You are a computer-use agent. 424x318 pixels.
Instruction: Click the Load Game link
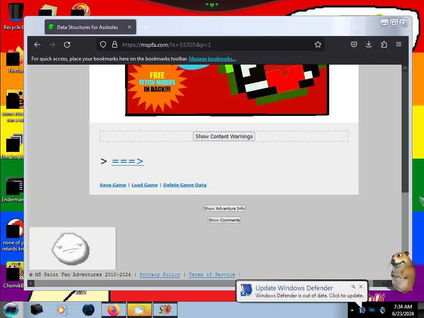click(x=145, y=185)
